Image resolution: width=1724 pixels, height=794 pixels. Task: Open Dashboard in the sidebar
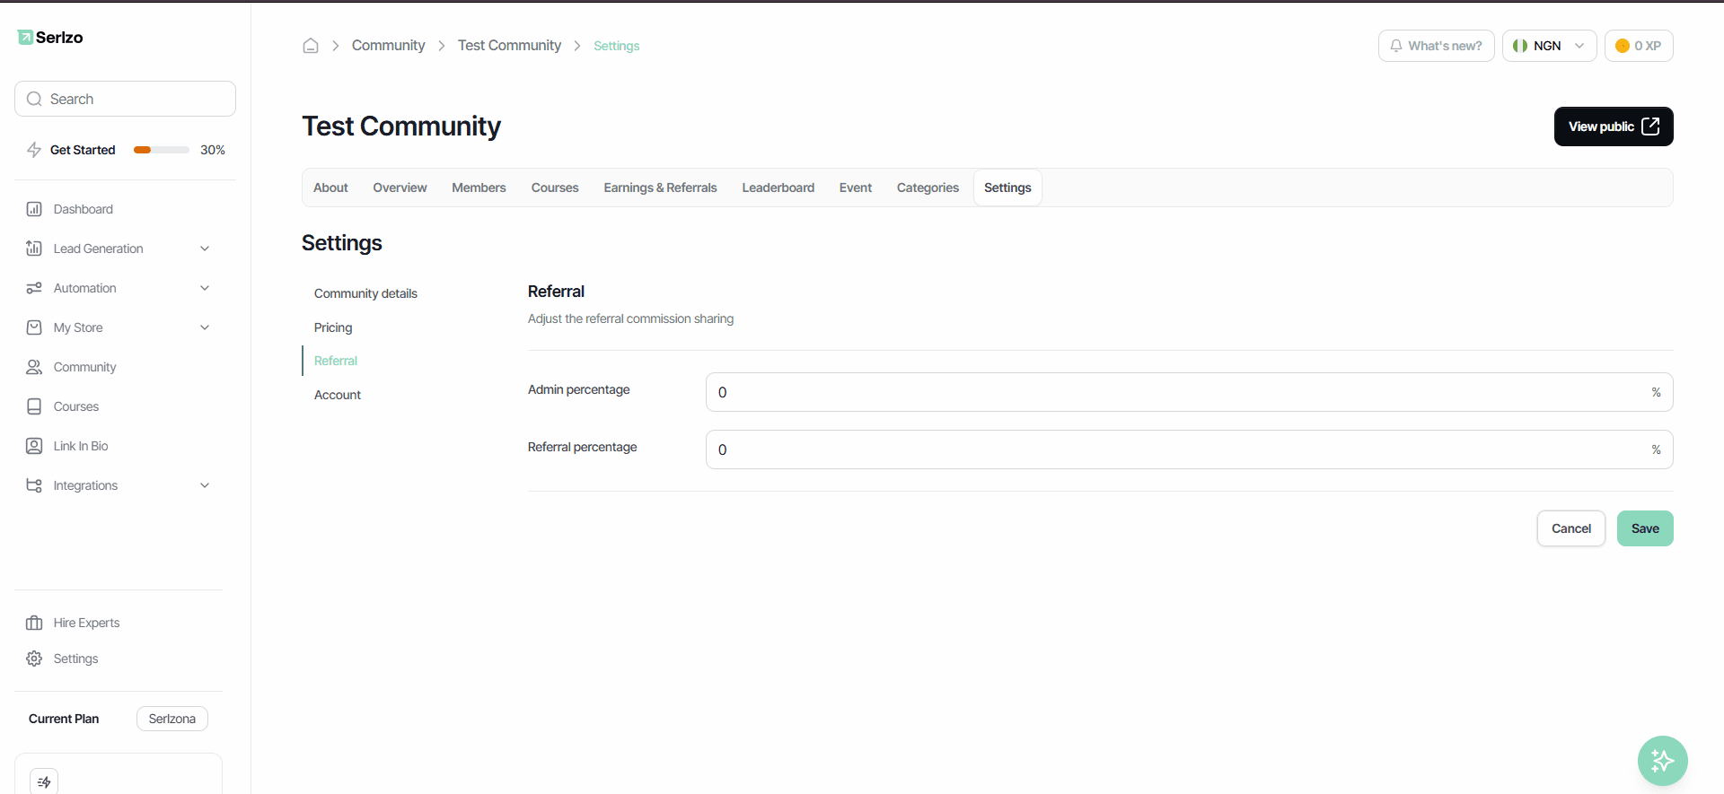84,209
